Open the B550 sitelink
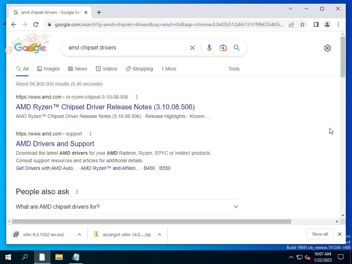This screenshot has width=352, height=264. pyautogui.click(x=165, y=168)
